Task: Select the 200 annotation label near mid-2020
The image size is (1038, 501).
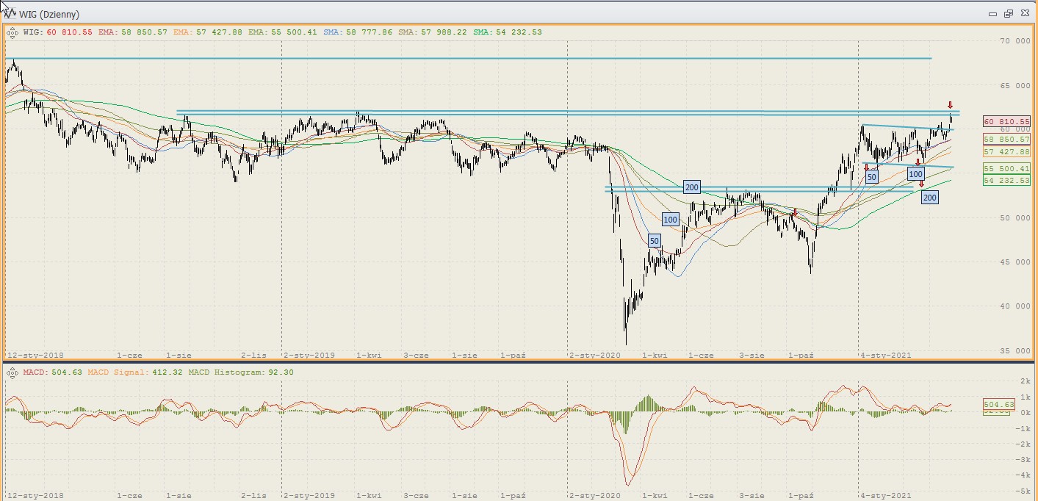Action: tap(691, 187)
